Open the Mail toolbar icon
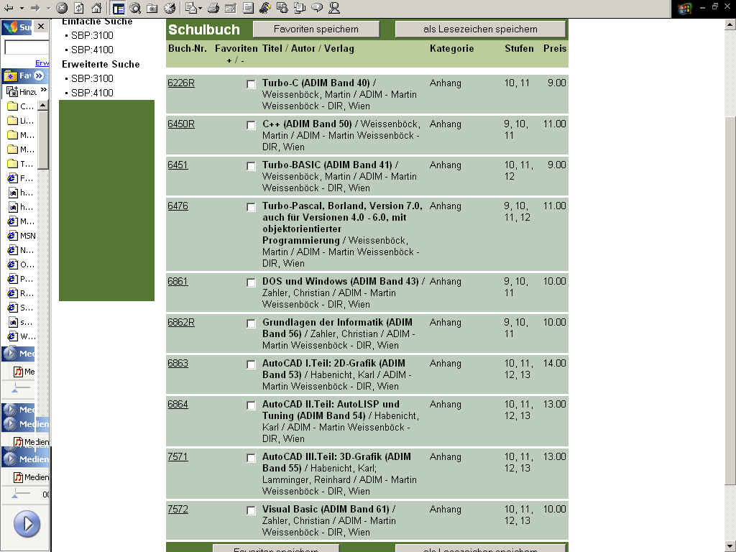Image resolution: width=736 pixels, height=552 pixels. coord(190,8)
